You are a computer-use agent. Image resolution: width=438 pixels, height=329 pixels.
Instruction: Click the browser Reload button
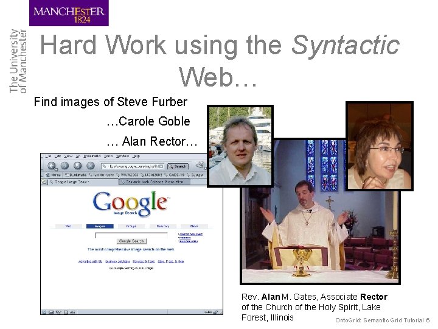click(x=77, y=166)
